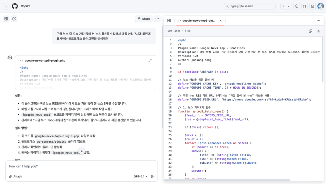
Task: Copy the file contents to clipboard
Action: click(310, 31)
